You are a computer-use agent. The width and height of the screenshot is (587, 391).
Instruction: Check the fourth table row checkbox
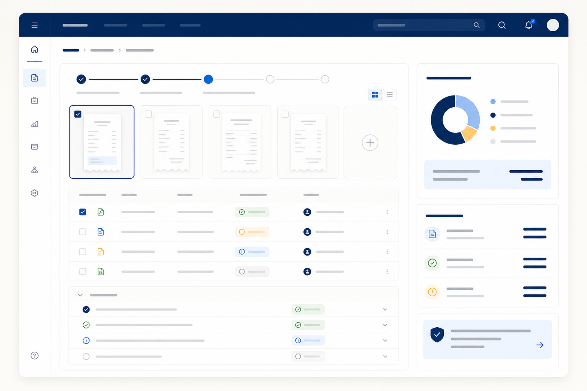click(x=83, y=271)
